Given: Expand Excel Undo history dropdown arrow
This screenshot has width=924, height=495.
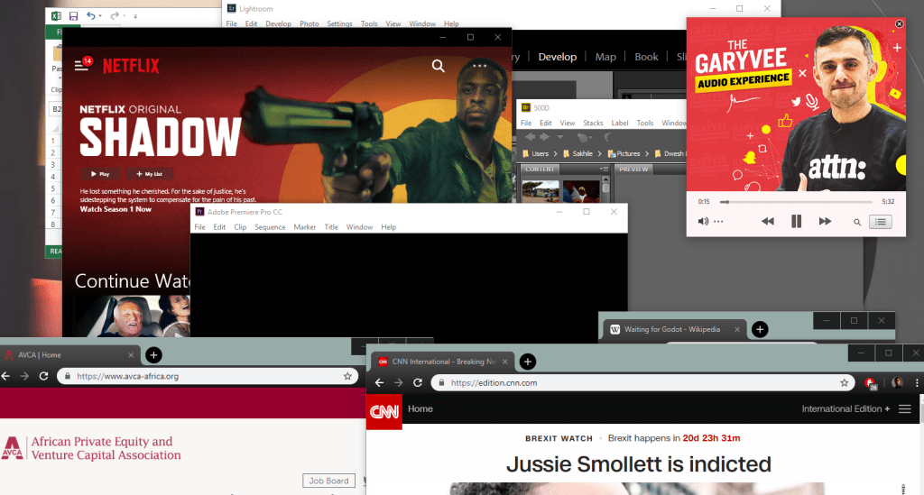Looking at the screenshot, I should (100, 16).
